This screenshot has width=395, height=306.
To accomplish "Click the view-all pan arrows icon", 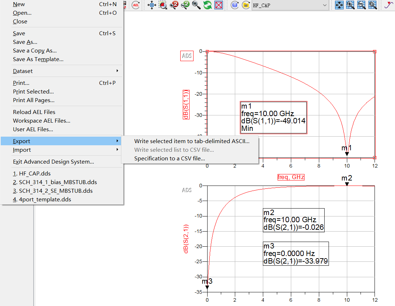I will pyautogui.click(x=152, y=5).
